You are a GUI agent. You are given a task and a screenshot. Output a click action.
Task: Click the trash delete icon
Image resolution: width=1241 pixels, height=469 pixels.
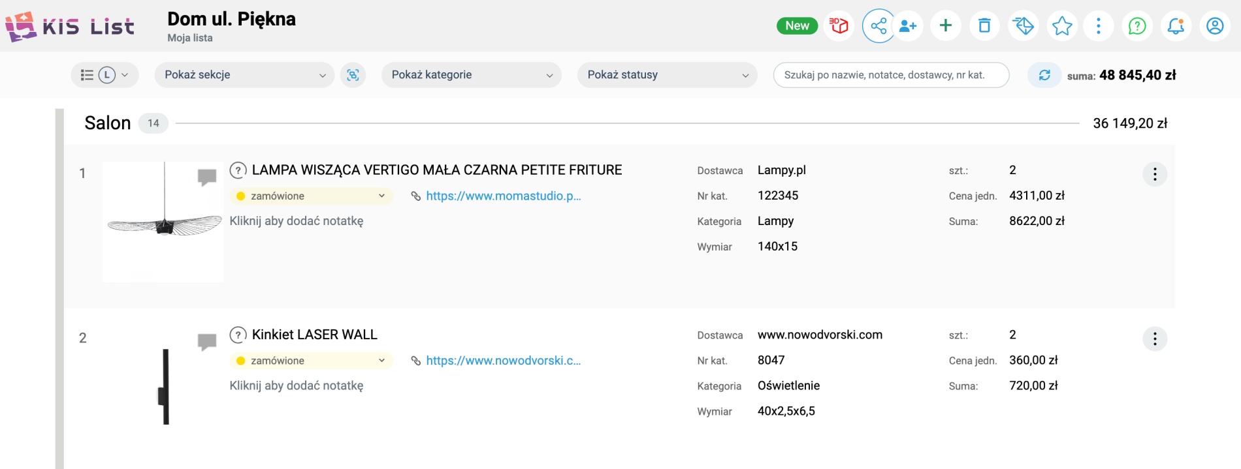coord(984,26)
